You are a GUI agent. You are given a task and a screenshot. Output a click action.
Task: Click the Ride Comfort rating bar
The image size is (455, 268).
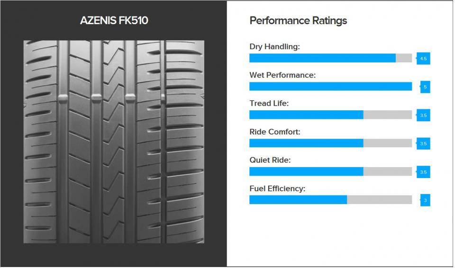coord(330,143)
